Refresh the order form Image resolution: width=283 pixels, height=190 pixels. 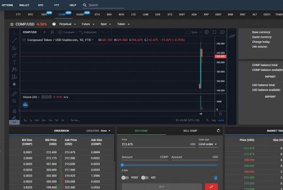tap(218, 131)
